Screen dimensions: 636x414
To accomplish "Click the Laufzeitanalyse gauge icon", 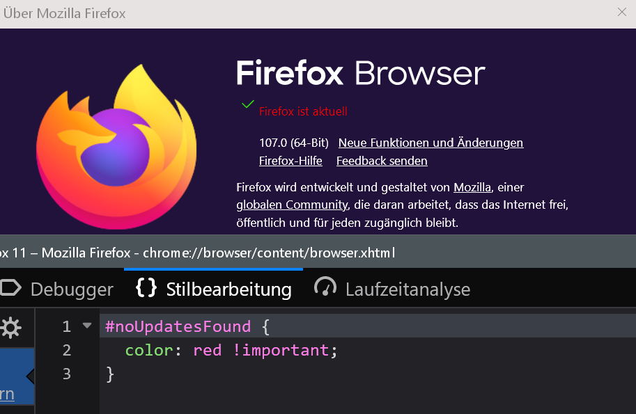I will [x=325, y=287].
